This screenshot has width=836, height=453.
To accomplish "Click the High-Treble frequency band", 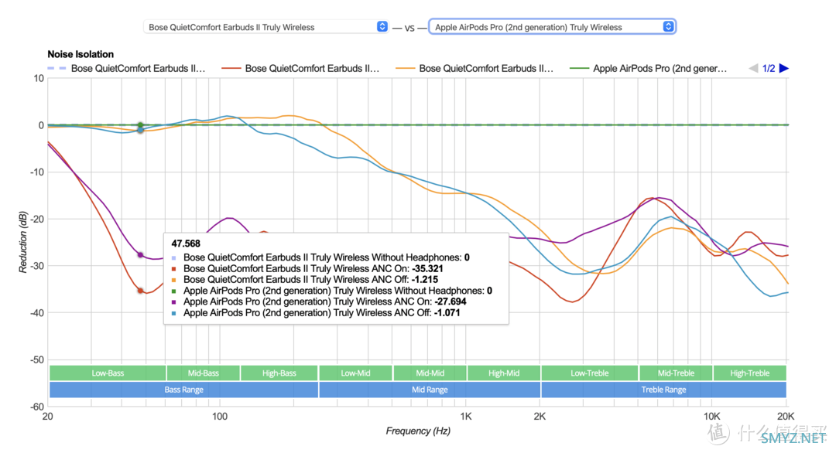I will coord(749,373).
